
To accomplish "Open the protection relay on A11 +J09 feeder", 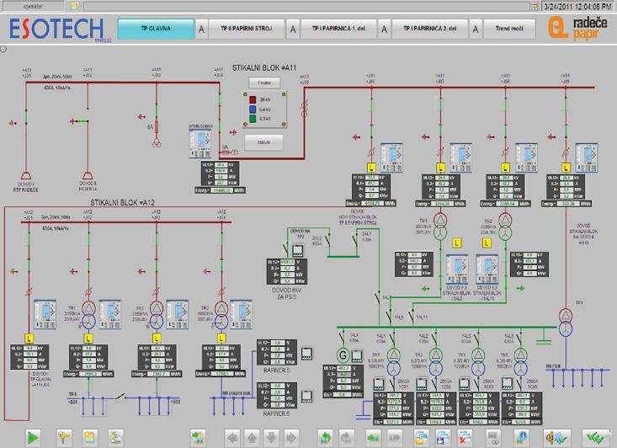I will [x=587, y=157].
